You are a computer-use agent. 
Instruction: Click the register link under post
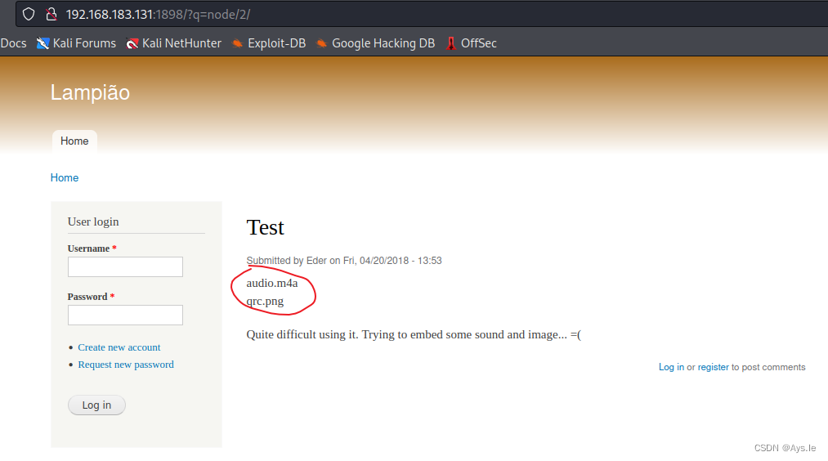tap(714, 367)
